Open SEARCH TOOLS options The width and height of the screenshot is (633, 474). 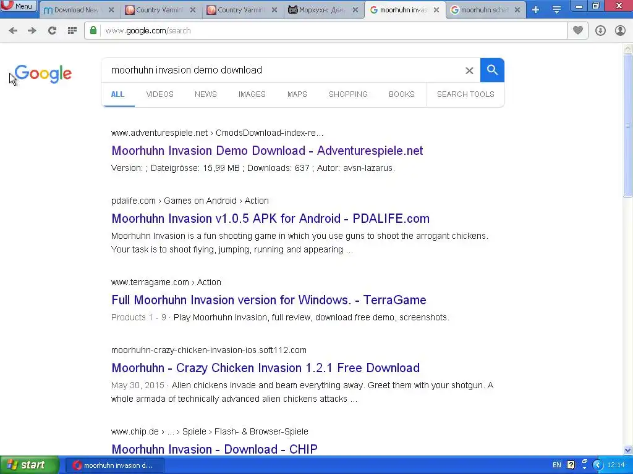(465, 94)
